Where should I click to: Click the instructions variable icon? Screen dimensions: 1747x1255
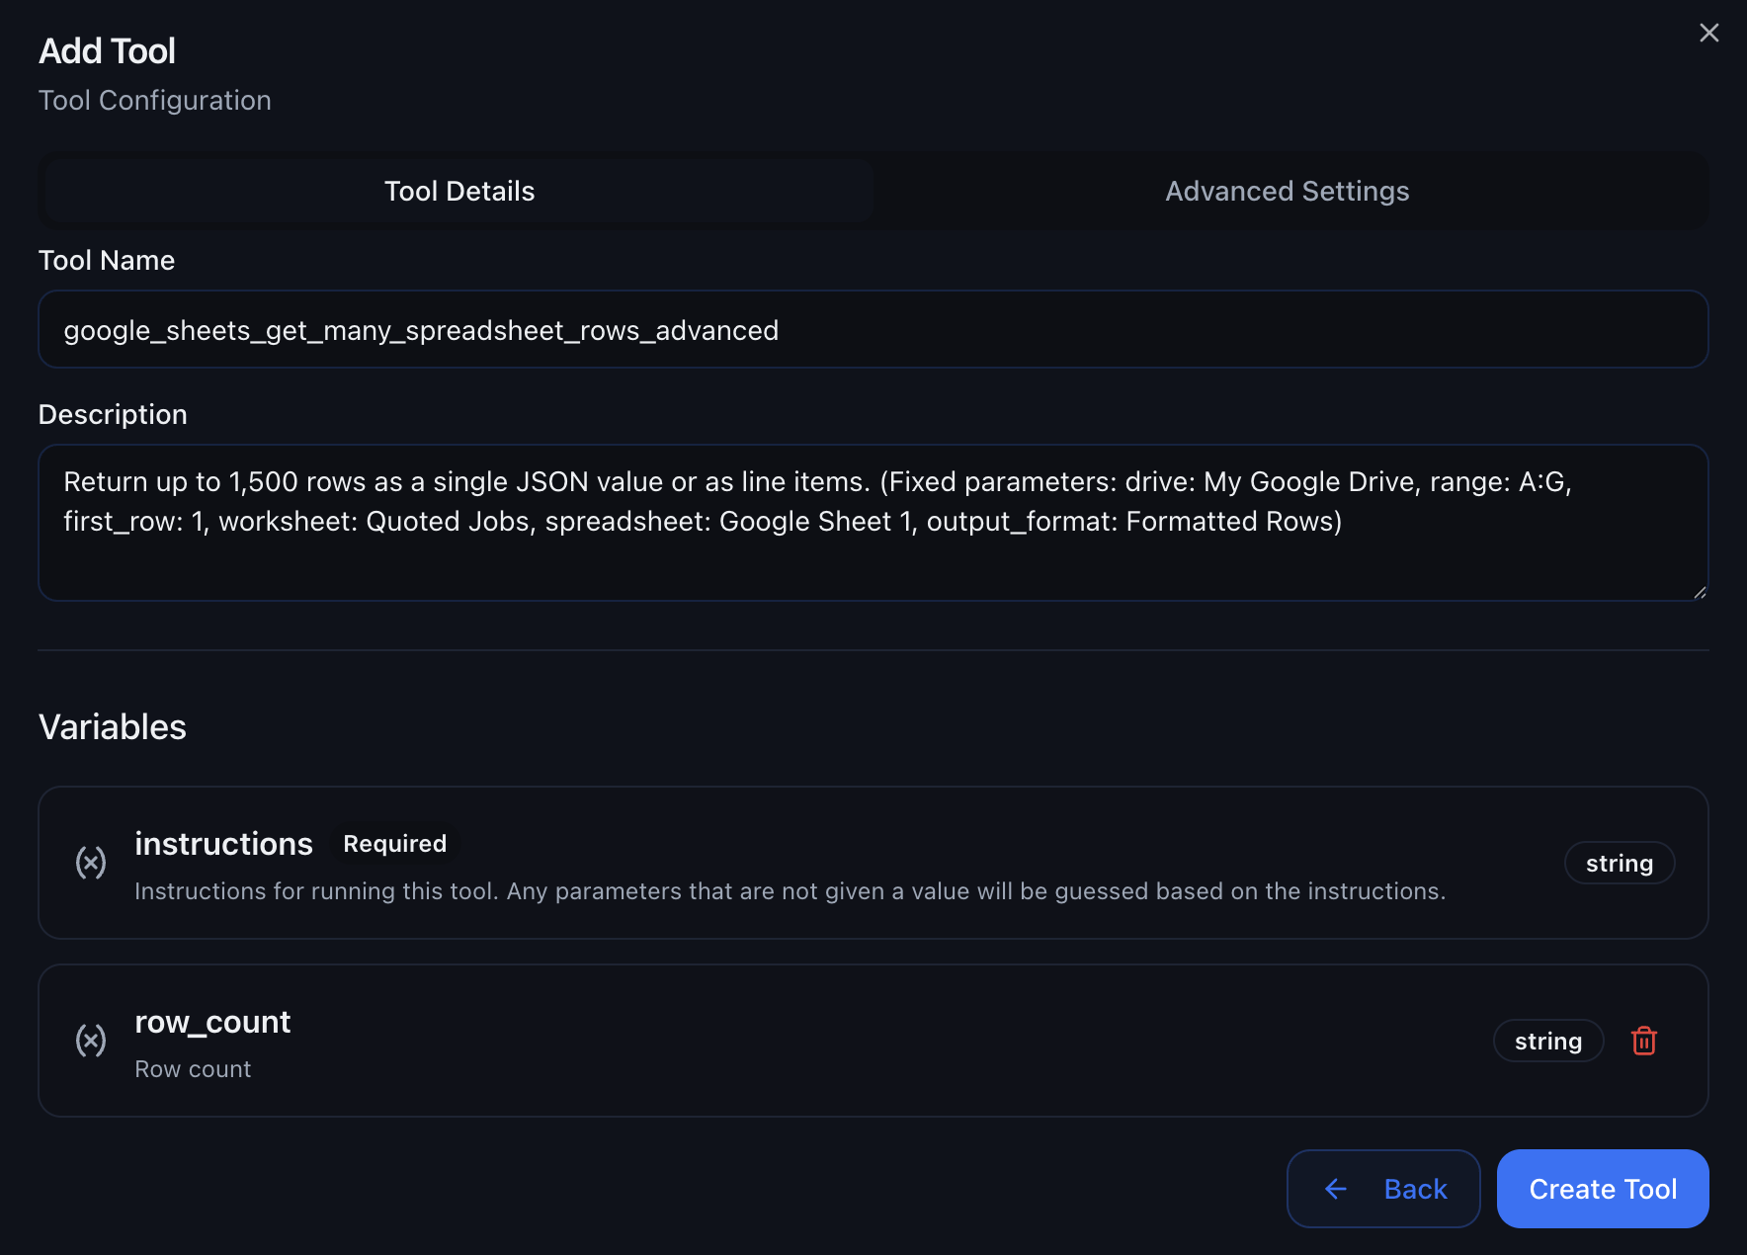pos(91,863)
